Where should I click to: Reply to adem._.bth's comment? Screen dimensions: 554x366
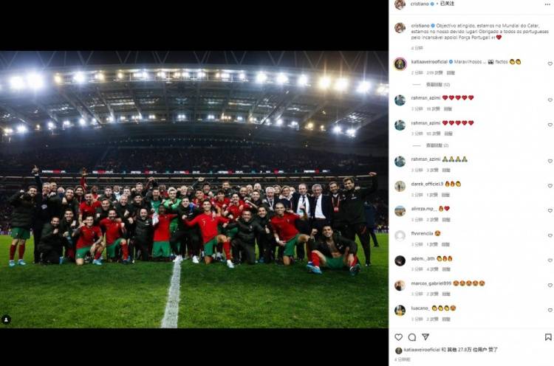point(446,269)
